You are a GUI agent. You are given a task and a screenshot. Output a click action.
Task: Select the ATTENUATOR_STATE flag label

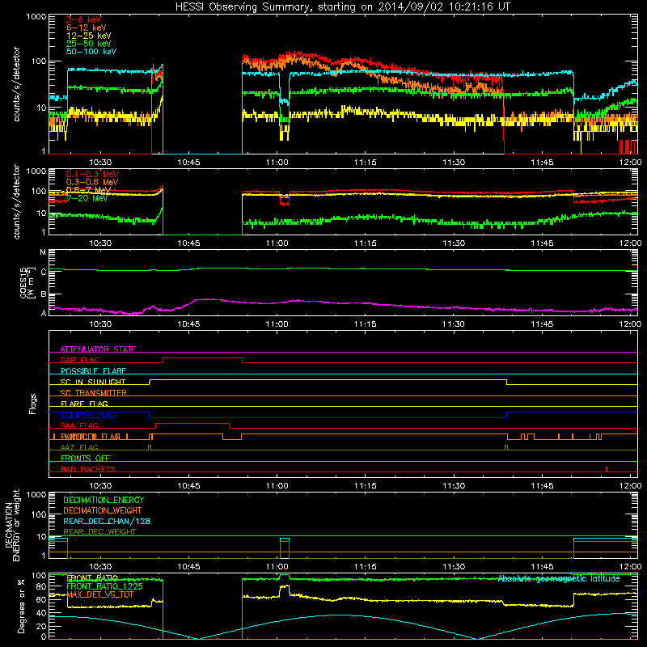98,349
